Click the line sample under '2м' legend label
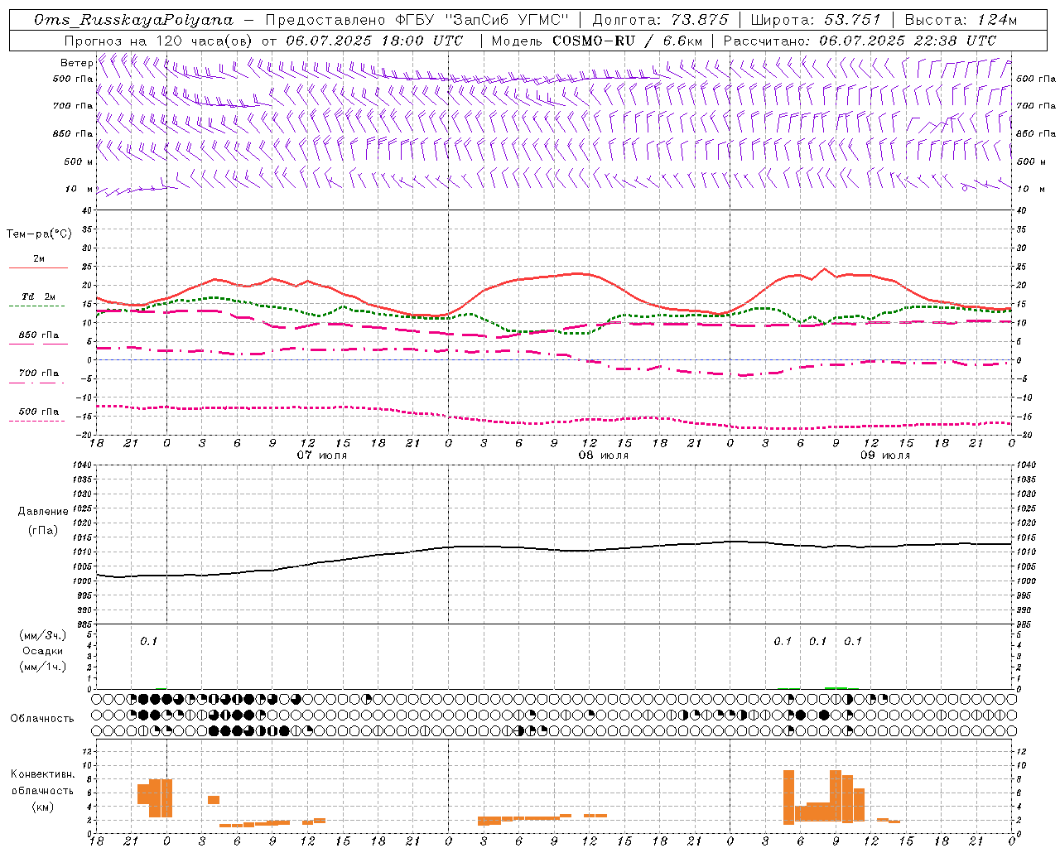This screenshot has width=1060, height=848. pos(38,268)
